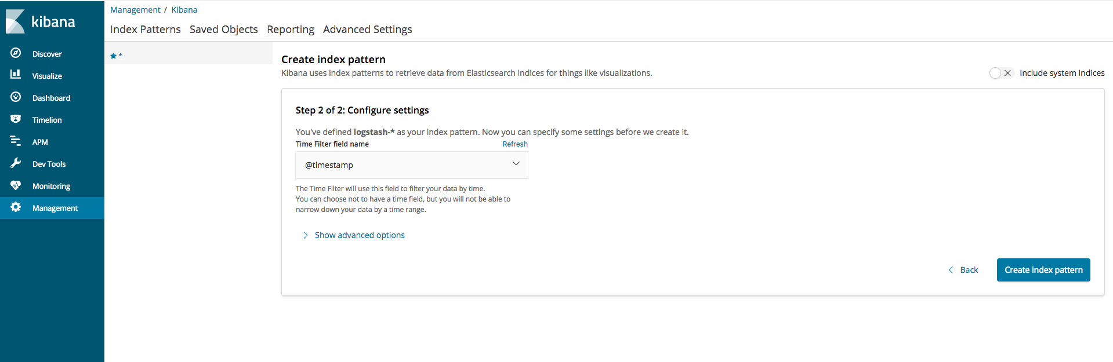Click the APM lines icon
The image size is (1113, 362).
(x=16, y=141)
